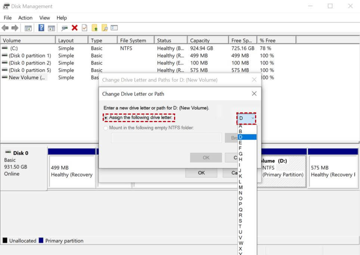Image resolution: width=360 pixels, height=255 pixels.
Task: Click the Forward navigation arrow
Action: coord(14,28)
